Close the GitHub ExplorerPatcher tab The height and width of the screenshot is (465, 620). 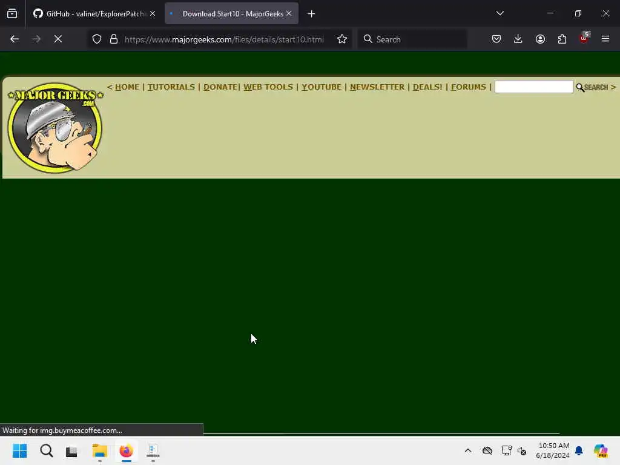(x=153, y=14)
